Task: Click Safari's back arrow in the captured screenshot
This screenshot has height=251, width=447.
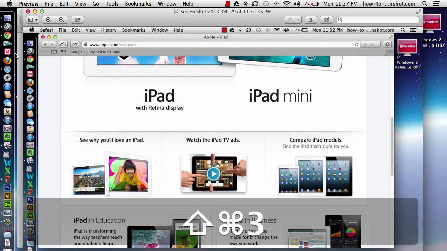Action: [x=45, y=44]
